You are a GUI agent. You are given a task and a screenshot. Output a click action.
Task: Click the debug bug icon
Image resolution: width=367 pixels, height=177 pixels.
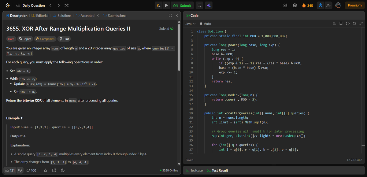[x=158, y=6]
